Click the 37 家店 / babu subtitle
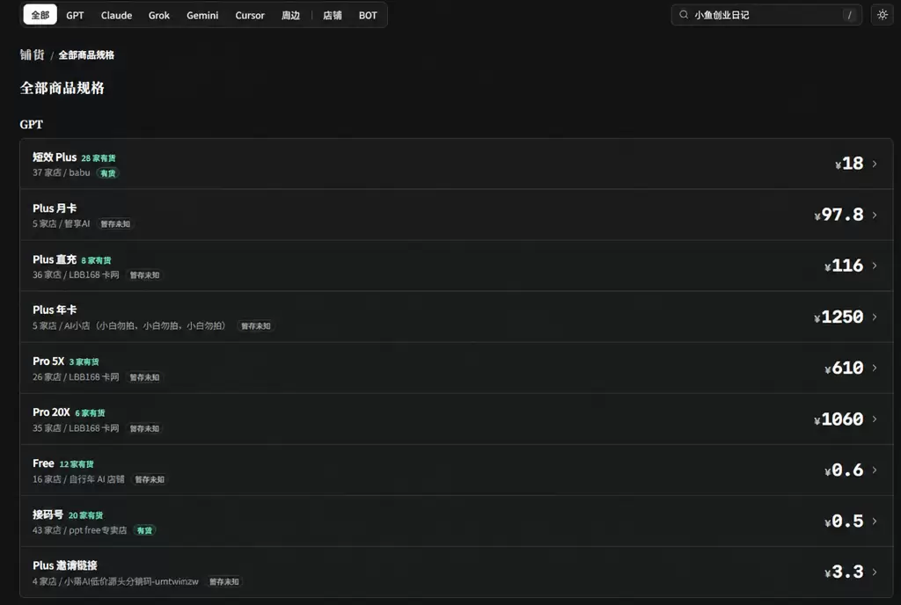 [62, 172]
